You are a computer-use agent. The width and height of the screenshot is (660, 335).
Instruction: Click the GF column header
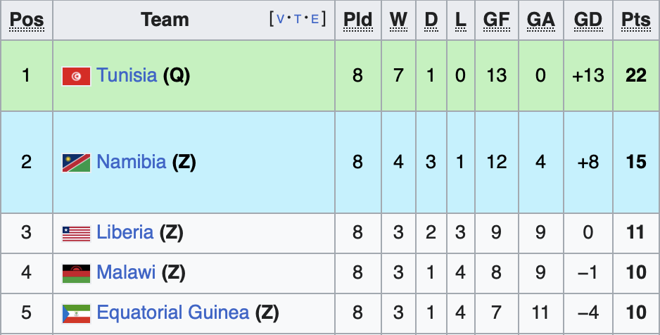[x=496, y=20]
